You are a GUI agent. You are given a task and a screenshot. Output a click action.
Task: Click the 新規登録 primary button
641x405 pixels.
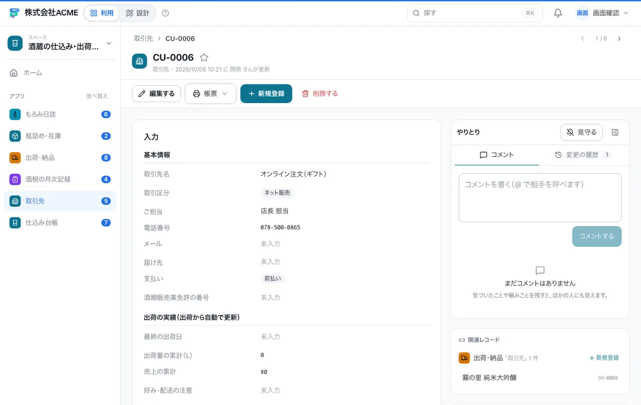point(266,94)
